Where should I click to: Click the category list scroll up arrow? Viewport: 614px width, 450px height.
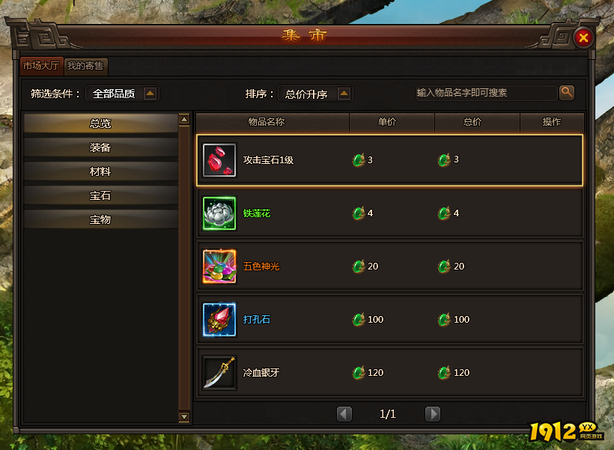click(184, 119)
